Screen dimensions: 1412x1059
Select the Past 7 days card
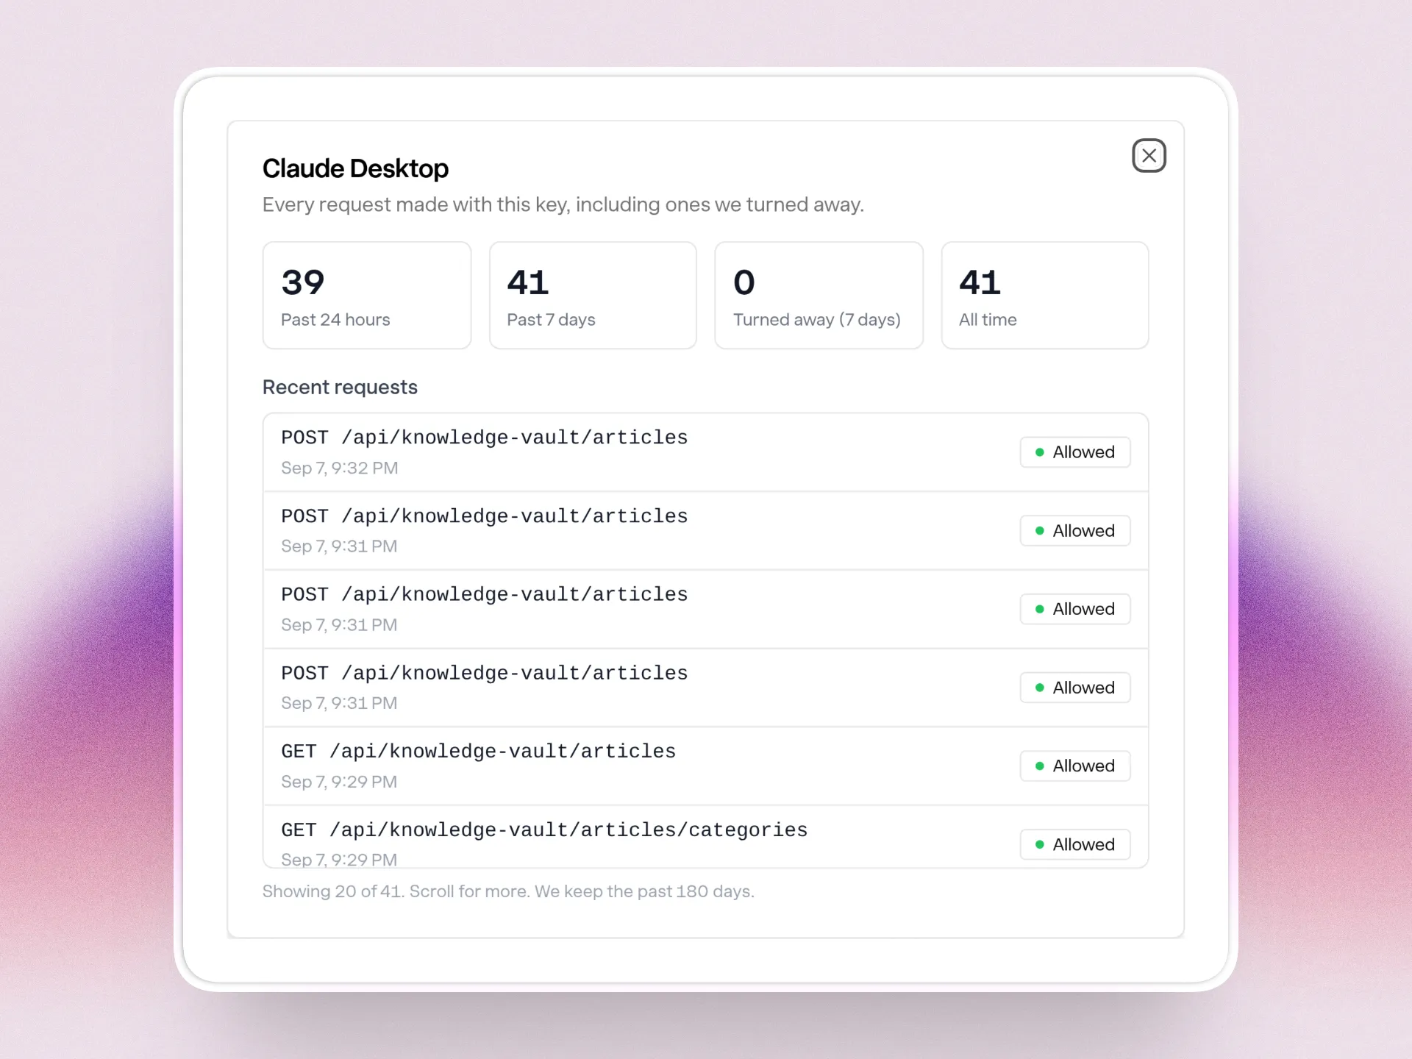[593, 296]
